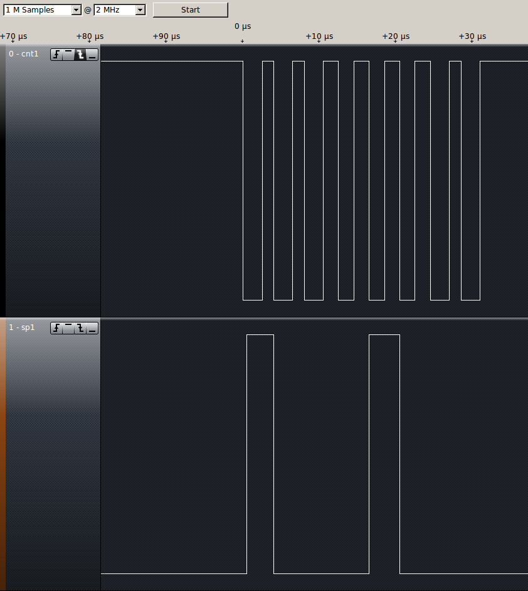Select the '0 - cnt1' channel label
The height and width of the screenshot is (591, 528).
pyautogui.click(x=24, y=54)
